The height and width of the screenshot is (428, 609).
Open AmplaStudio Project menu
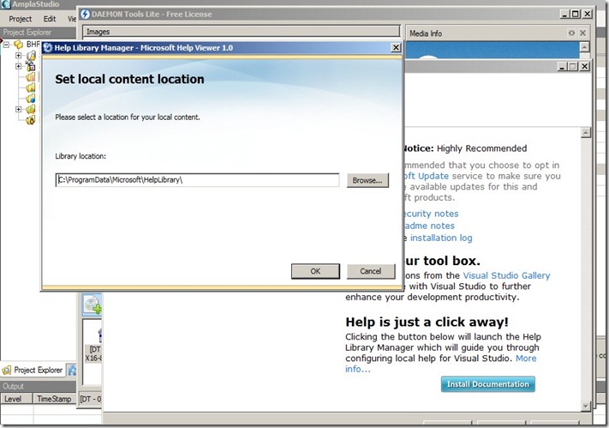(21, 19)
